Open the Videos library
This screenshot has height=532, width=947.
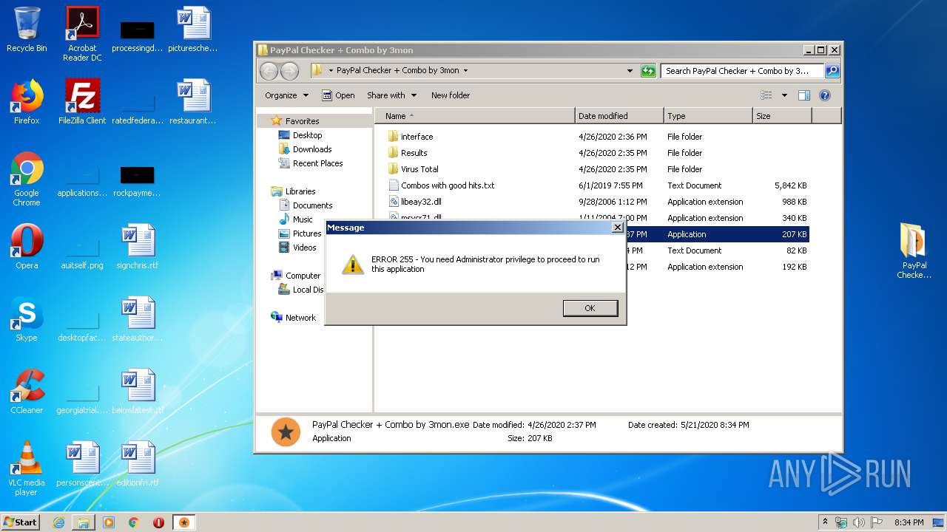tap(297, 248)
